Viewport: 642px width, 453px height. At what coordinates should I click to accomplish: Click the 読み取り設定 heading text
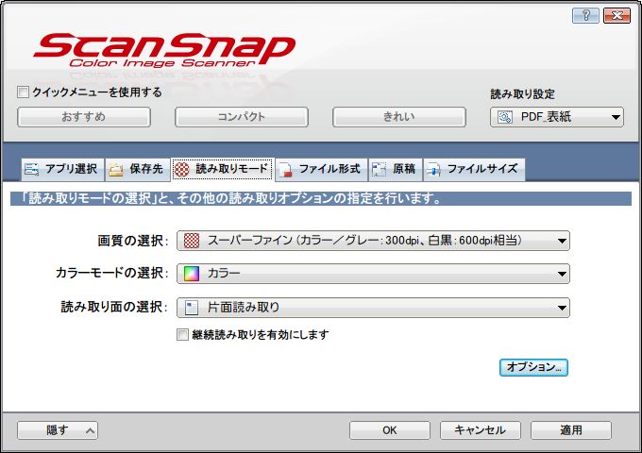[522, 94]
